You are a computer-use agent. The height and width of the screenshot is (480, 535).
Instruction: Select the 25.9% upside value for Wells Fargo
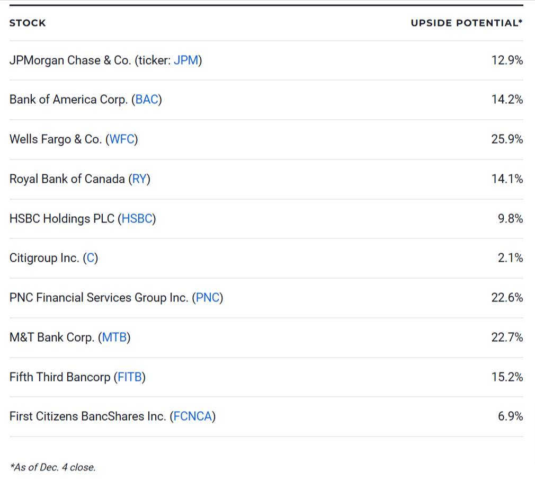click(507, 139)
